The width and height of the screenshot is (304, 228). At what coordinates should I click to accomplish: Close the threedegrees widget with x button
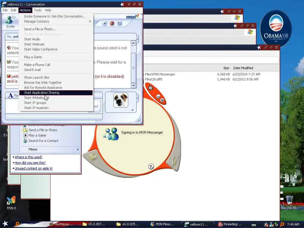point(162,100)
